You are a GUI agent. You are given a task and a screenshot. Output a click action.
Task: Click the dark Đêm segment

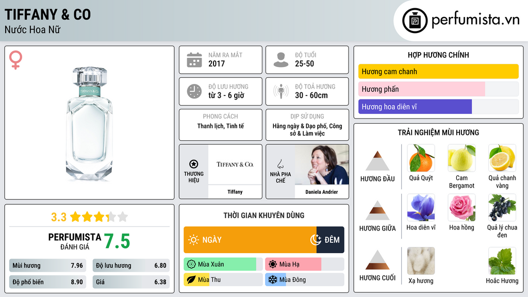click(x=330, y=240)
